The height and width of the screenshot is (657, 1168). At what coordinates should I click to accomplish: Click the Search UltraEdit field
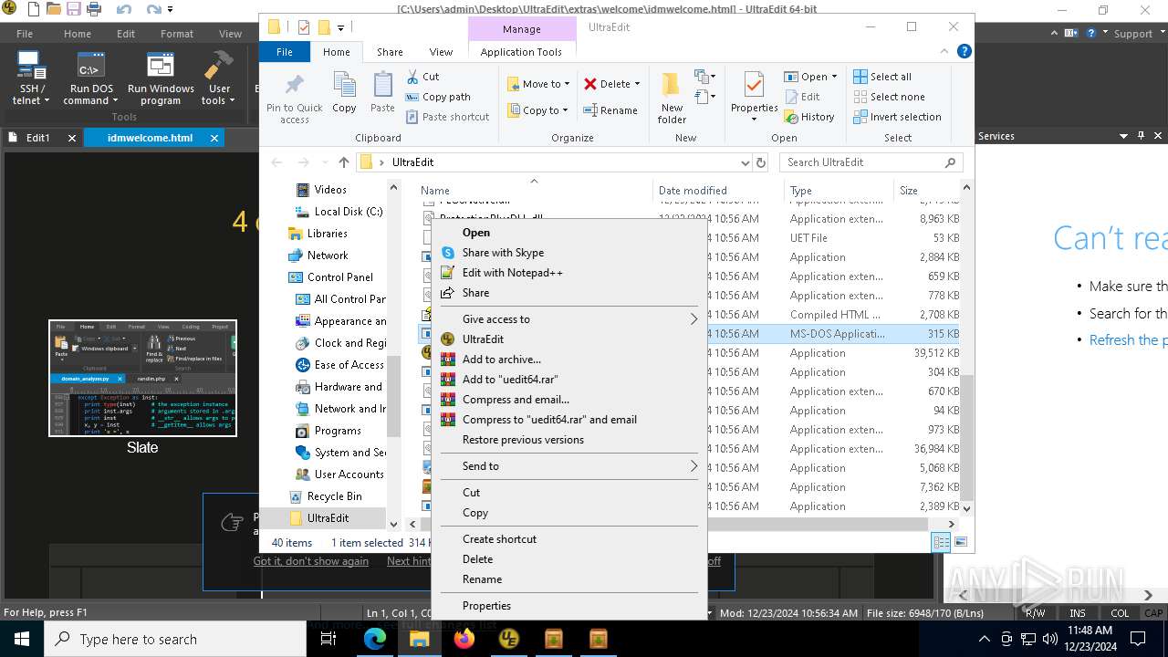pyautogui.click(x=871, y=162)
